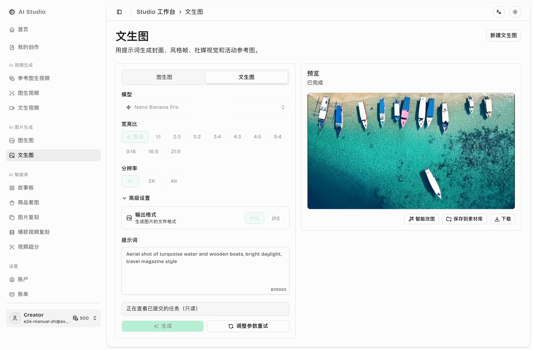The height and width of the screenshot is (350, 533).
Task: Click the 生成 button
Action: [x=162, y=326]
